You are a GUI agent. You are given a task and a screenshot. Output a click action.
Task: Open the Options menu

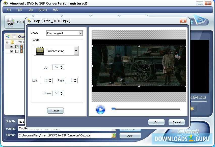pyautogui.click(x=42, y=10)
